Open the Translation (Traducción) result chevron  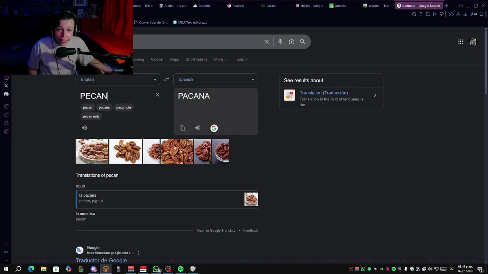click(375, 96)
